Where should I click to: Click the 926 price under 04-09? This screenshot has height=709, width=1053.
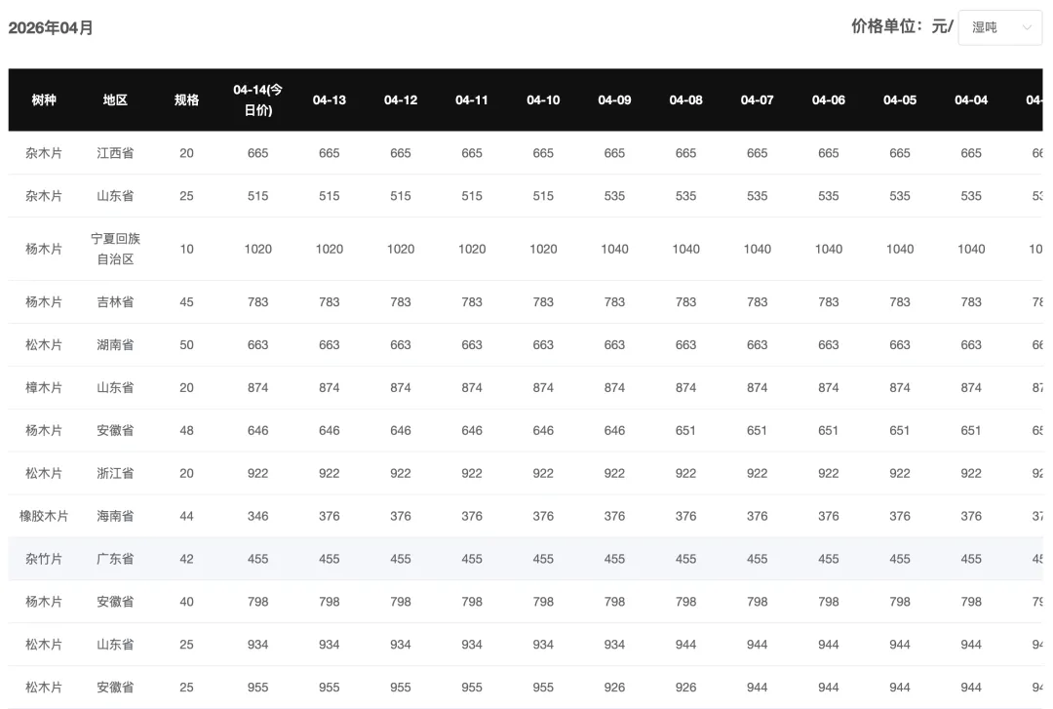[614, 688]
